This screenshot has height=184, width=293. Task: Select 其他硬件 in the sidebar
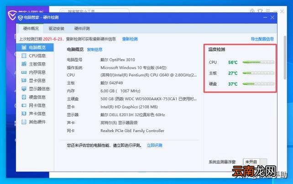point(35,122)
